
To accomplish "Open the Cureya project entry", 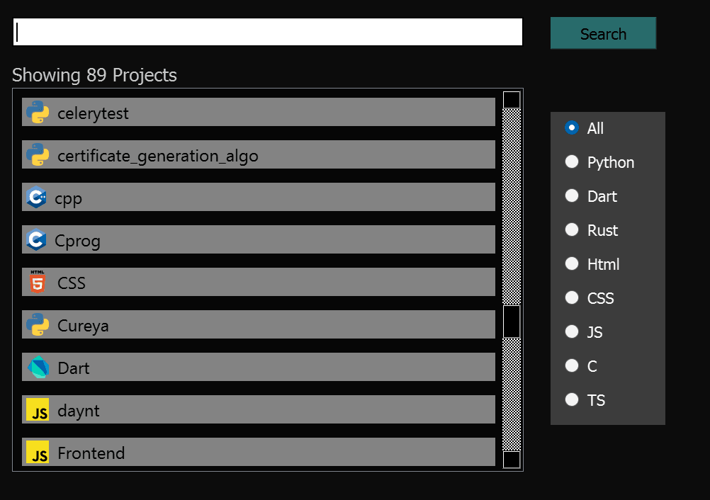I will click(x=259, y=324).
